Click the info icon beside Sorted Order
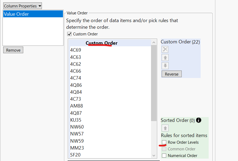Screen dimensions: 238x161 pos(199,120)
